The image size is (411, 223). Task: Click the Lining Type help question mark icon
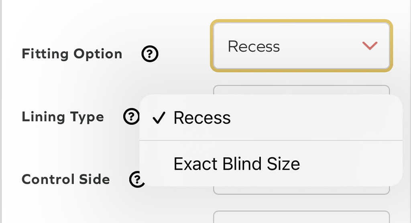click(131, 117)
